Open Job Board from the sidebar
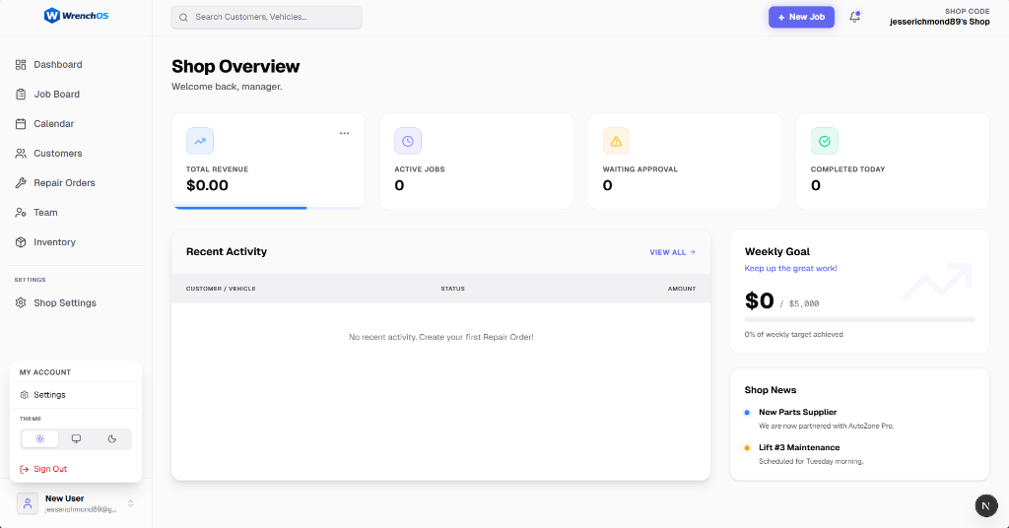Image resolution: width=1009 pixels, height=528 pixels. [56, 95]
